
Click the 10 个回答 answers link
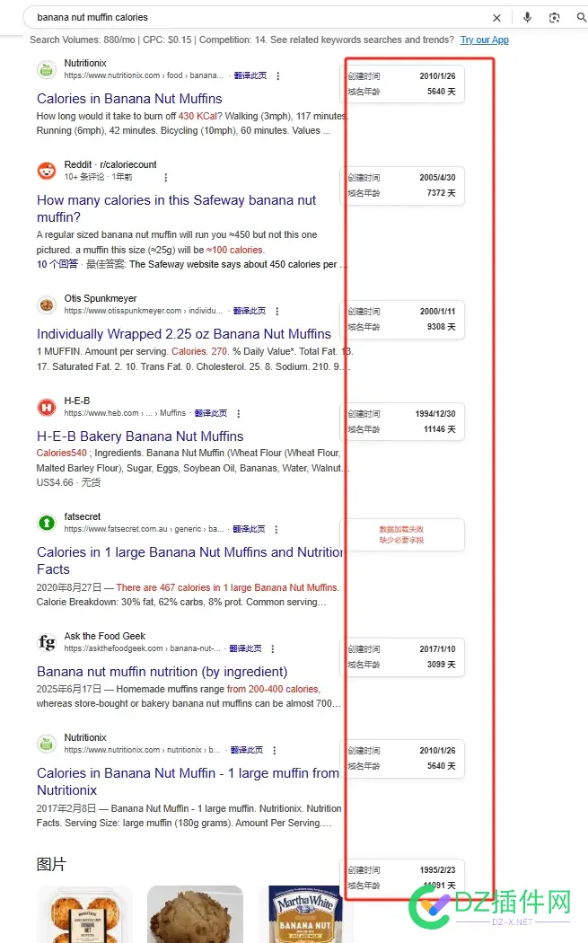[x=57, y=264]
